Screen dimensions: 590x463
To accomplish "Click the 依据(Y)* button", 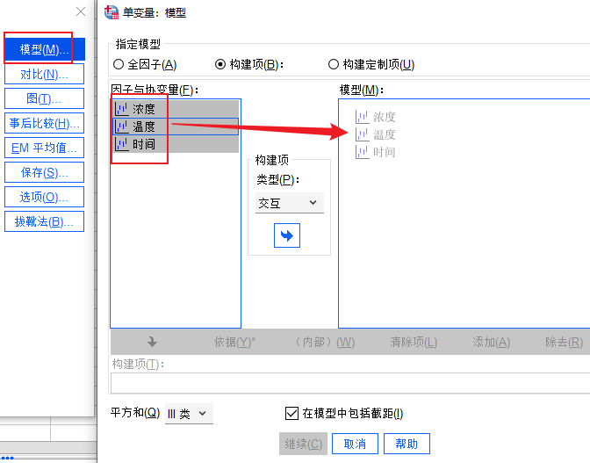I will pos(234,342).
